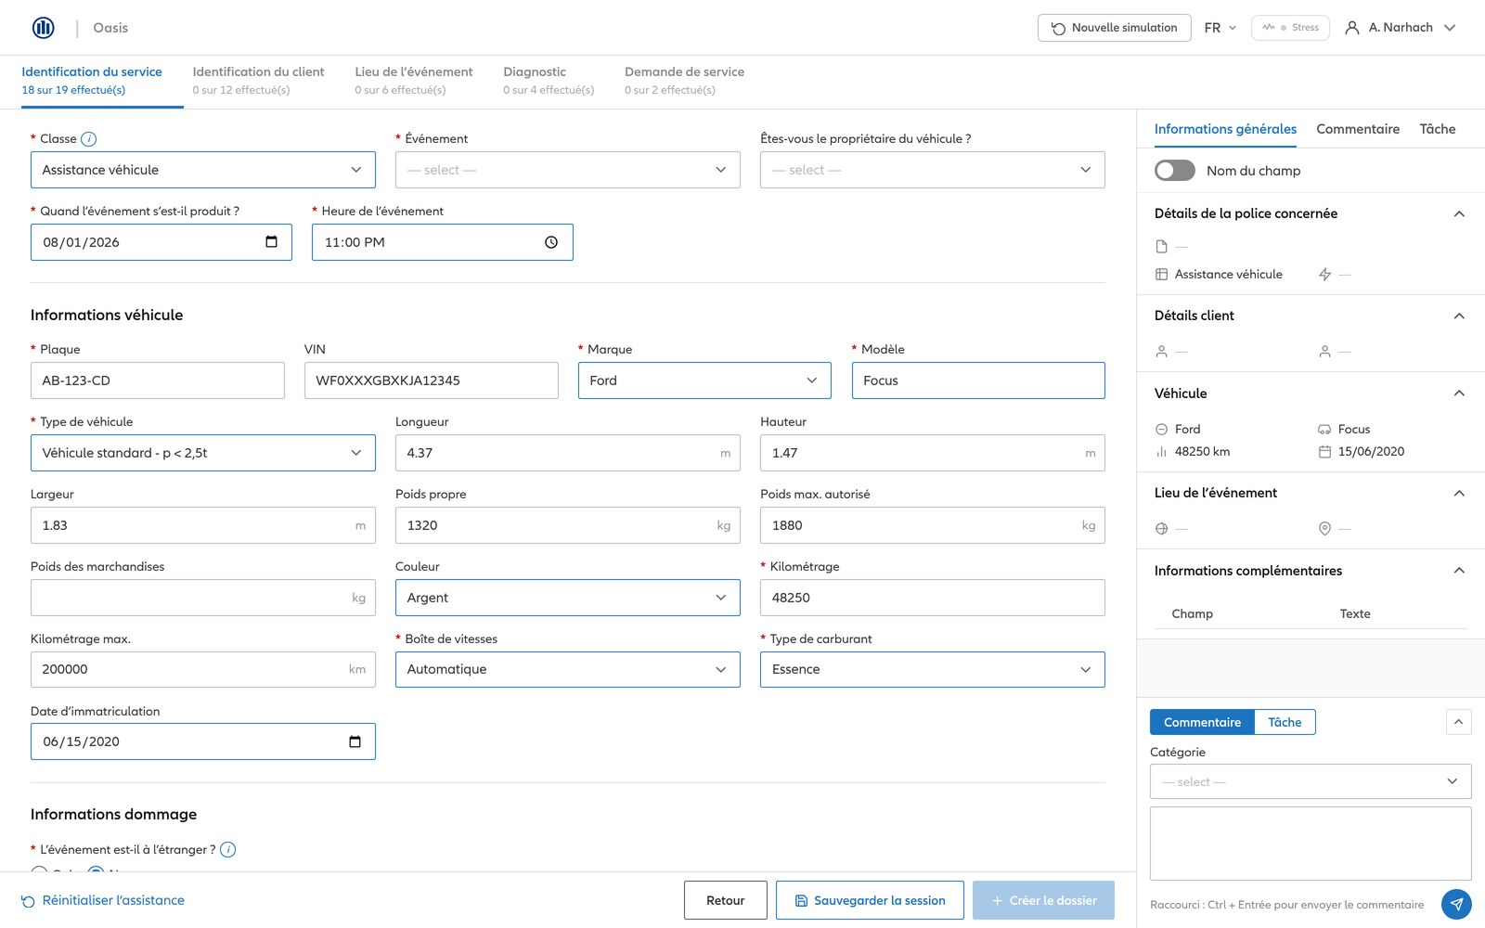Switch to Diagnostic tab

549,81
